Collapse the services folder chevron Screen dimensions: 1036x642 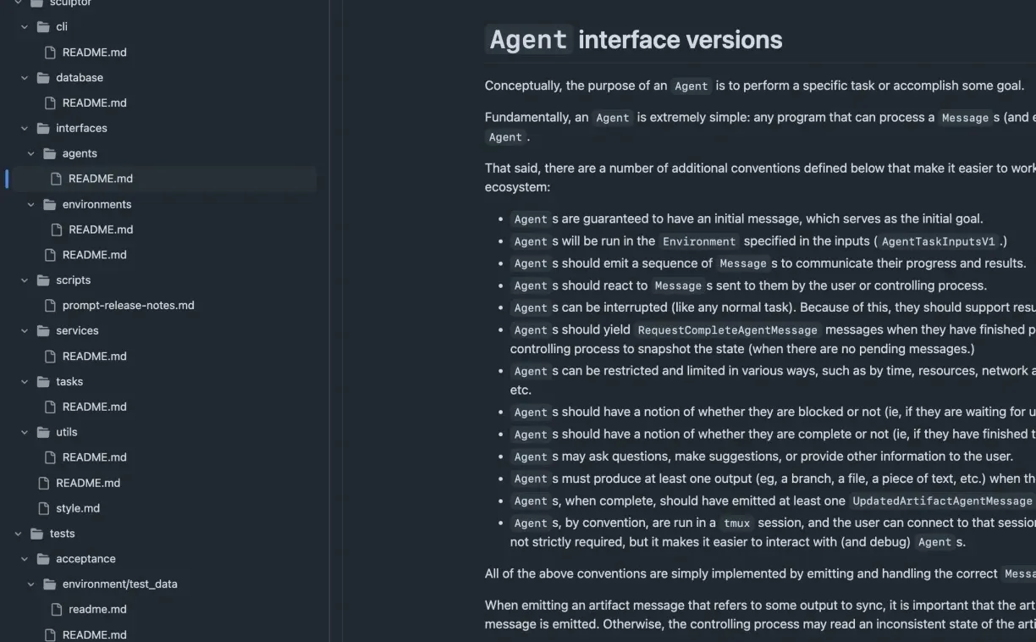point(25,331)
